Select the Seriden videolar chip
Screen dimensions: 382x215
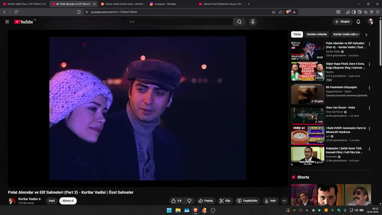[317, 34]
